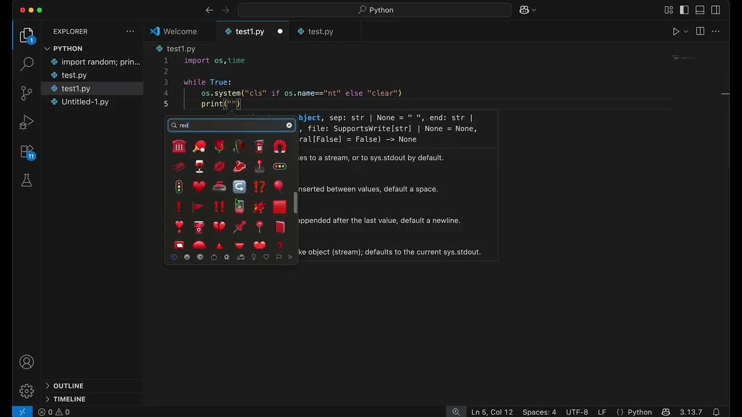Pick the broken heart emoji
Screen dimensions: 742x417
[219, 227]
